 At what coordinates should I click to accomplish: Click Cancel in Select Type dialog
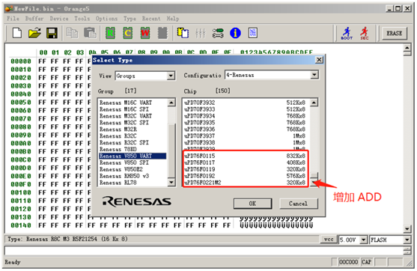tap(299, 204)
